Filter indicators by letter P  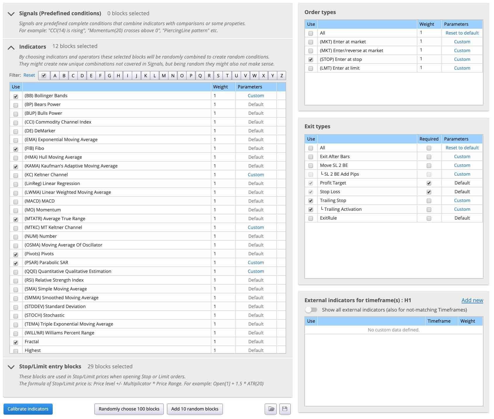191,76
